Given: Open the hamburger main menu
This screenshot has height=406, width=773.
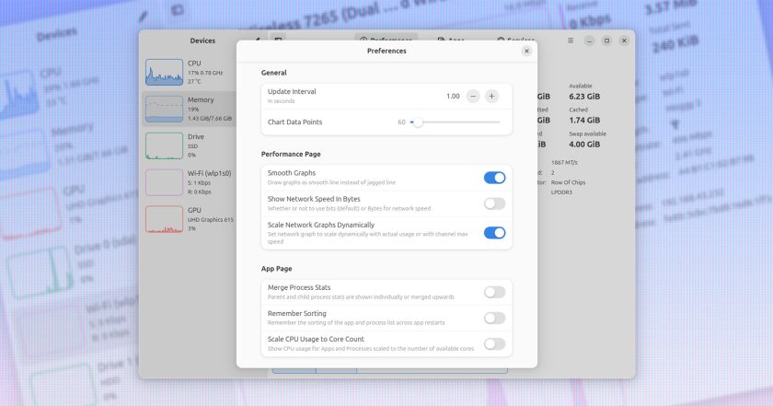Looking at the screenshot, I should pyautogui.click(x=571, y=41).
